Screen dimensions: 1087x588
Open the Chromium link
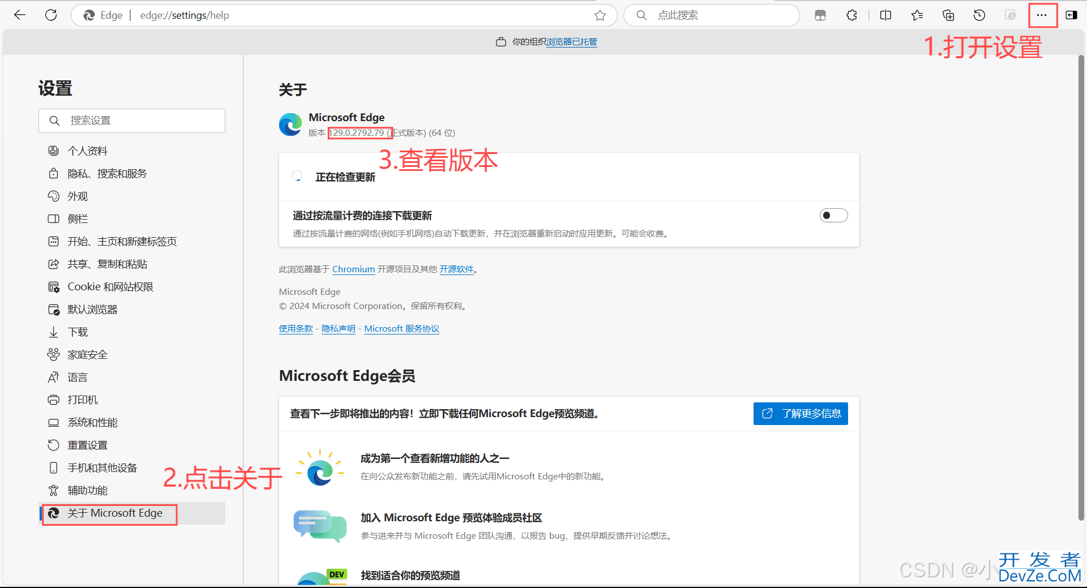(353, 269)
